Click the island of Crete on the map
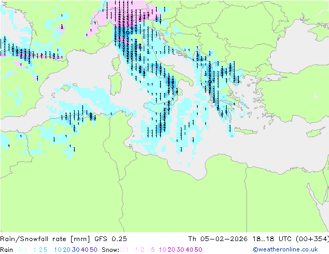Image resolution: width=329 pixels, height=254 pixels. point(245,131)
